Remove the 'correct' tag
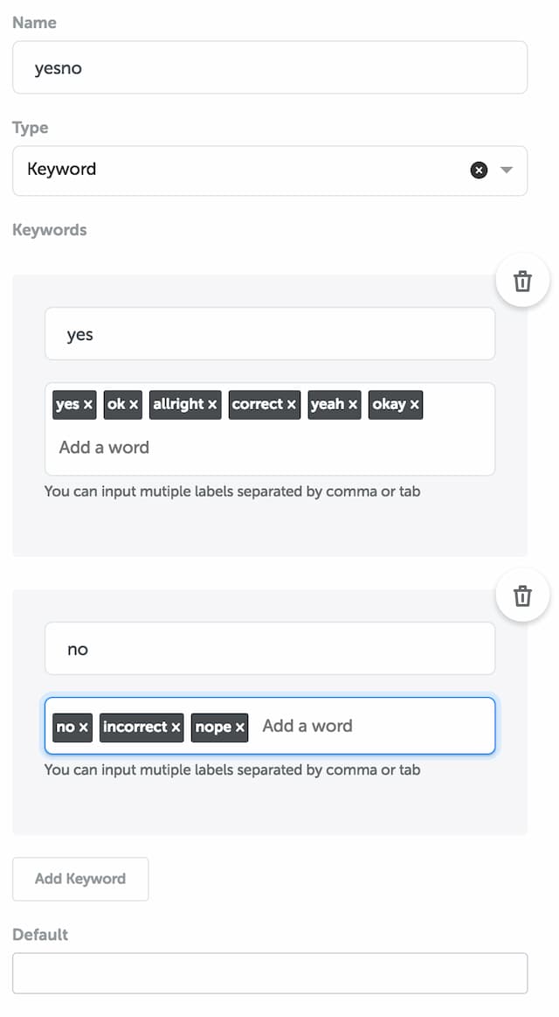The image size is (559, 1017). 292,404
